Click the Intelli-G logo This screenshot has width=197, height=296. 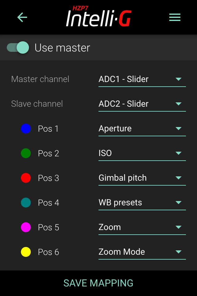tap(98, 17)
